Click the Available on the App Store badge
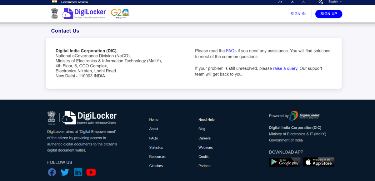Viewport: 375px width, 181px height. [318, 162]
